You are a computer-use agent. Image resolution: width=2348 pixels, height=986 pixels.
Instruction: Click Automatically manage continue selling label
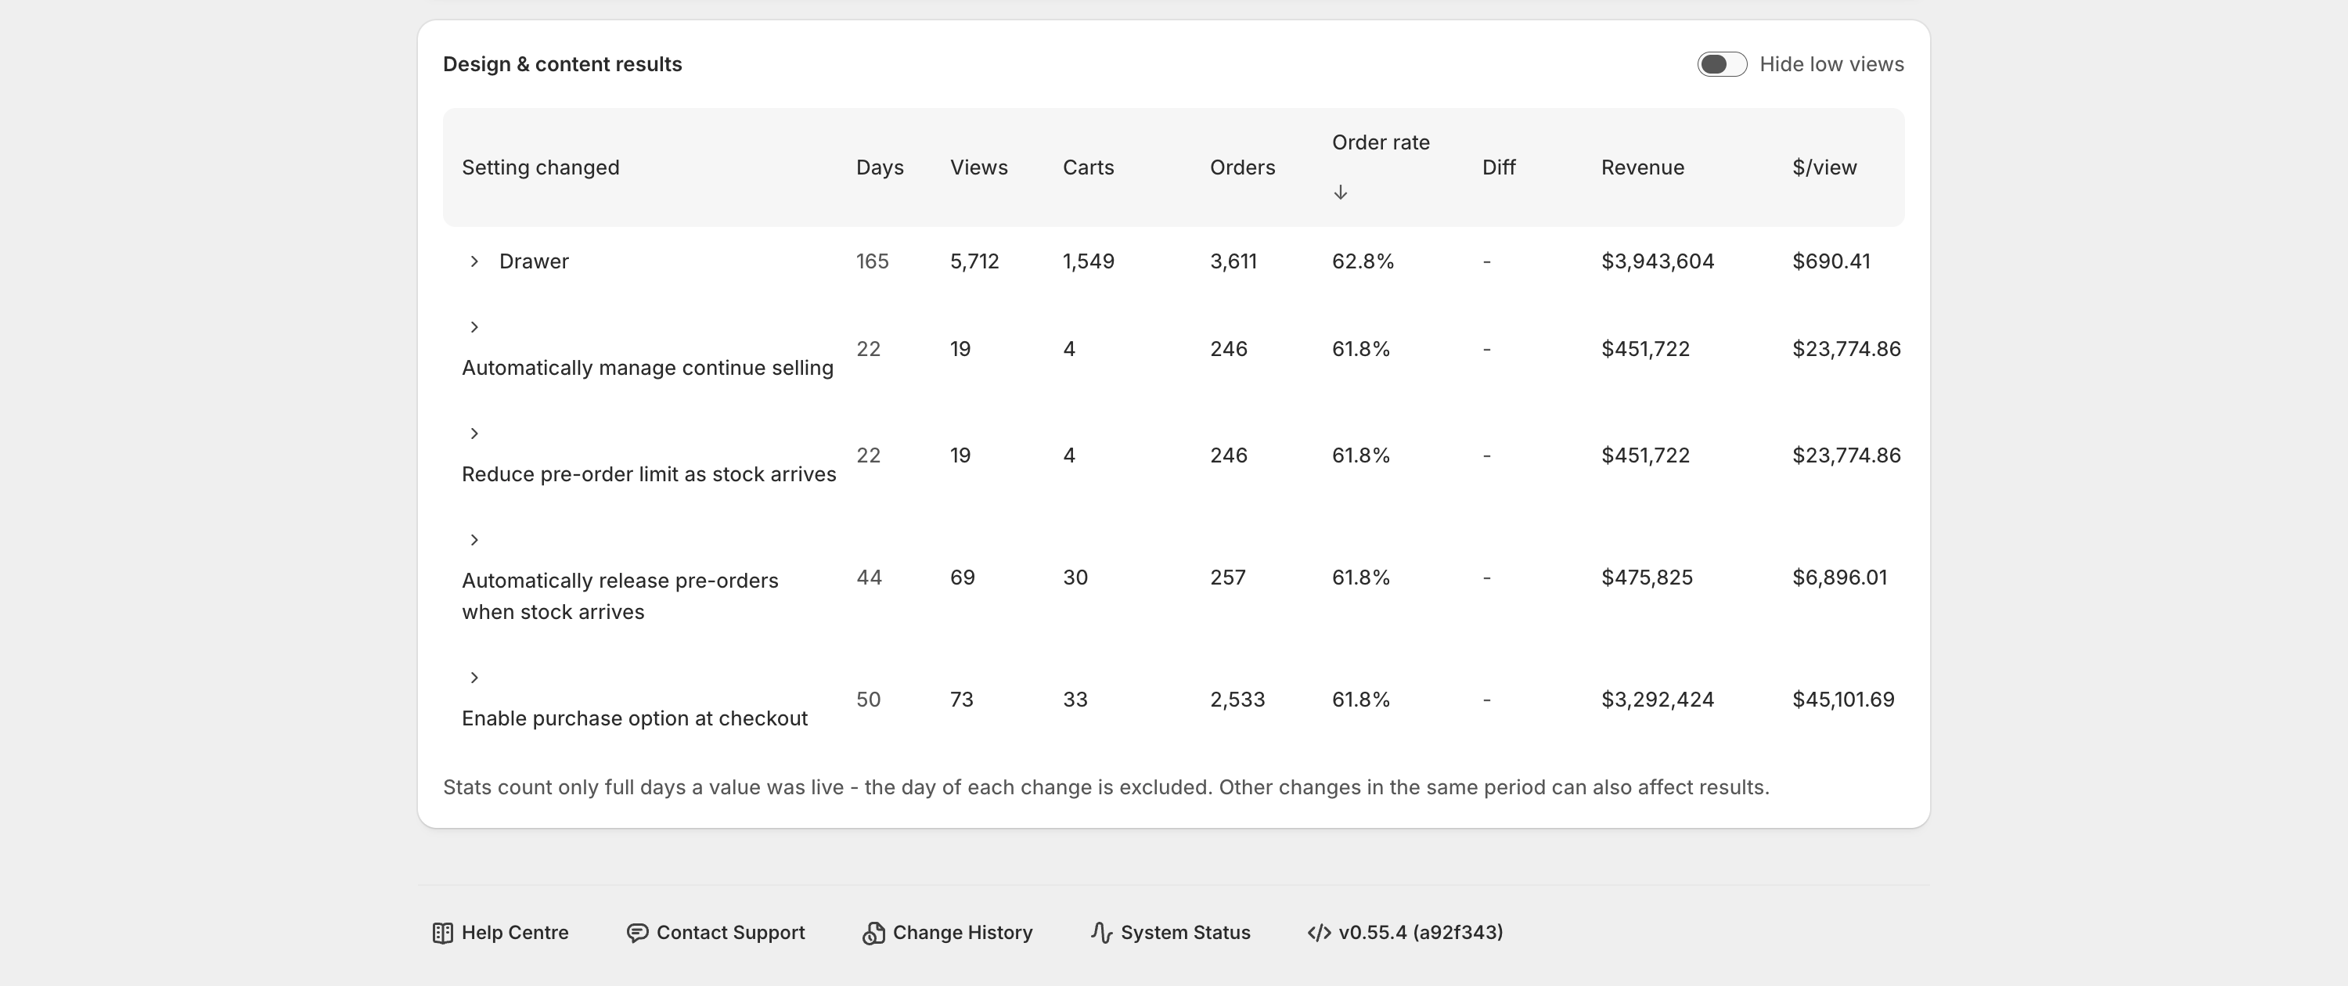click(x=647, y=368)
